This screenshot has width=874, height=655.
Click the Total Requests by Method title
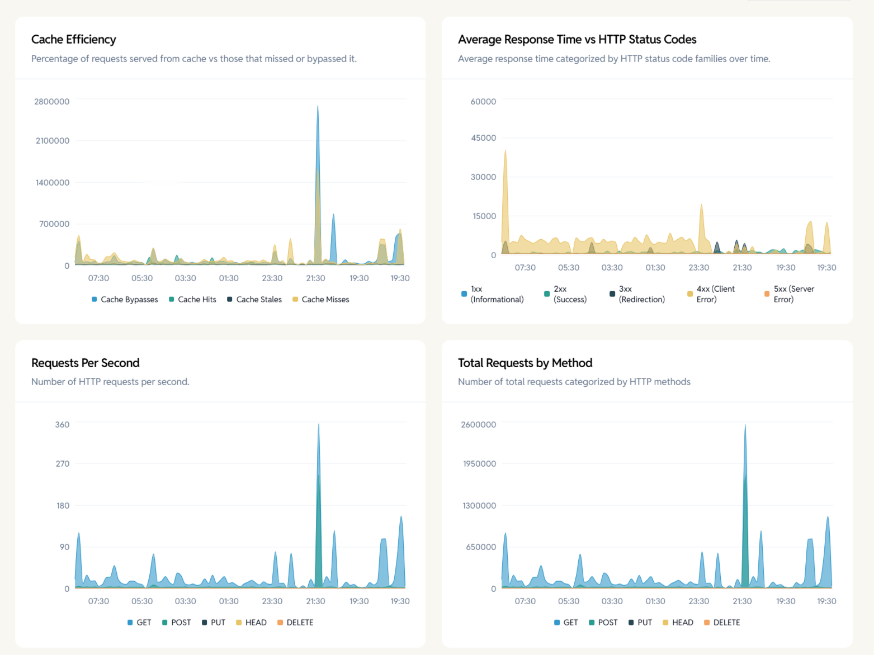pyautogui.click(x=525, y=363)
